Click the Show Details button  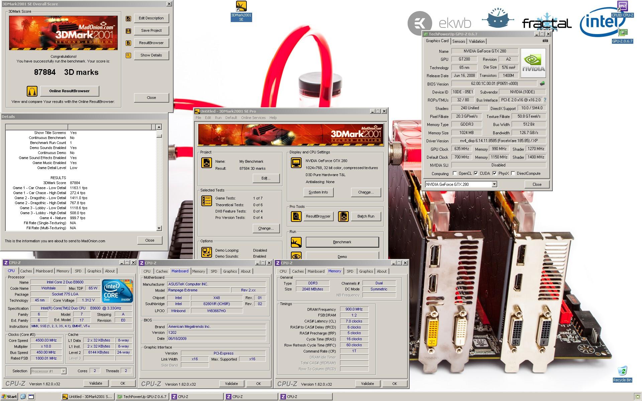(151, 55)
